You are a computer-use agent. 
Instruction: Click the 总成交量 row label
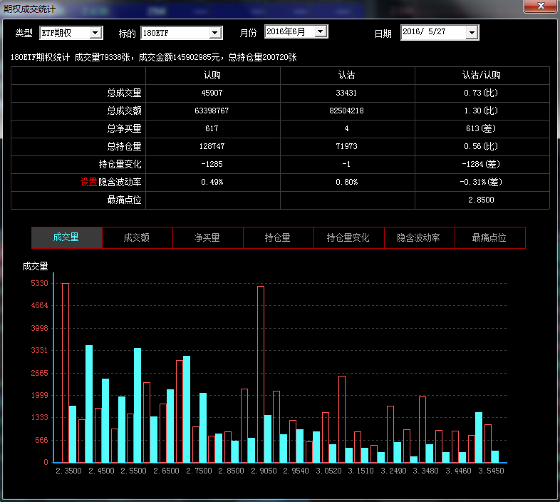[125, 93]
